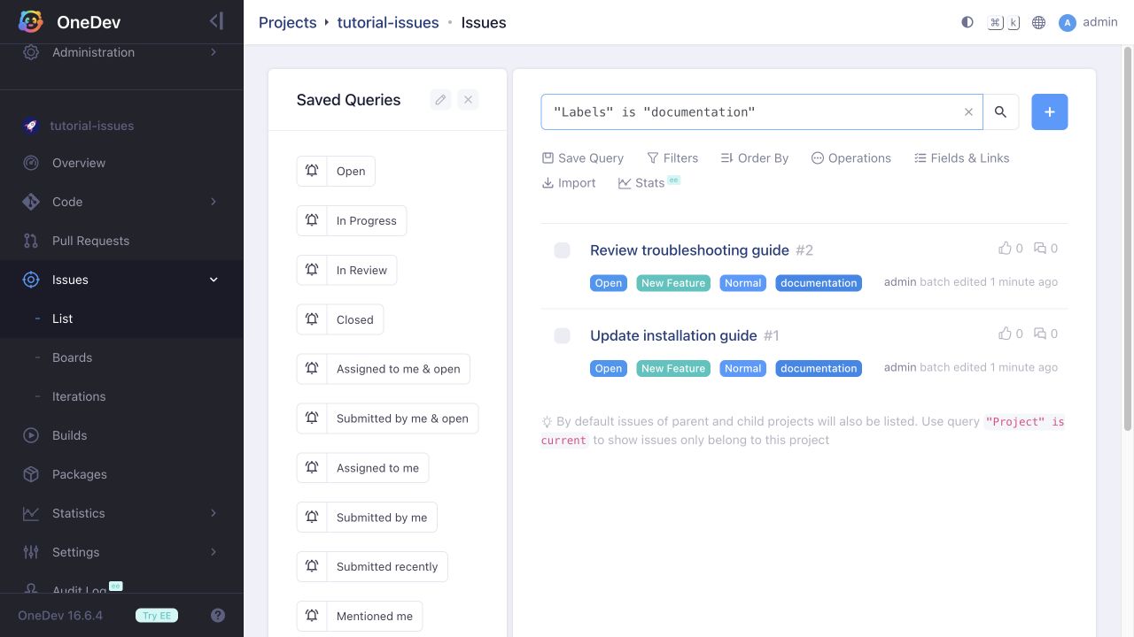Click the Try EE badge

tap(157, 616)
